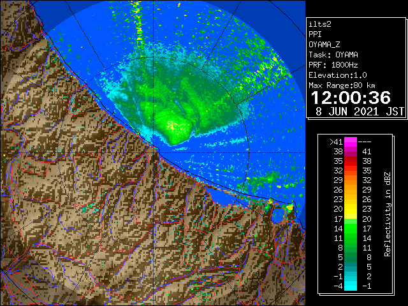The width and height of the screenshot is (408, 306).
Task: Click the "PRF: 1800Hz" value
Action: pos(333,65)
